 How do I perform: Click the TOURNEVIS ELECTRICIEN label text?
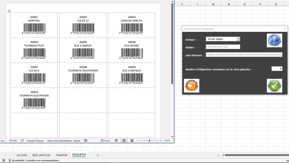click(34, 95)
